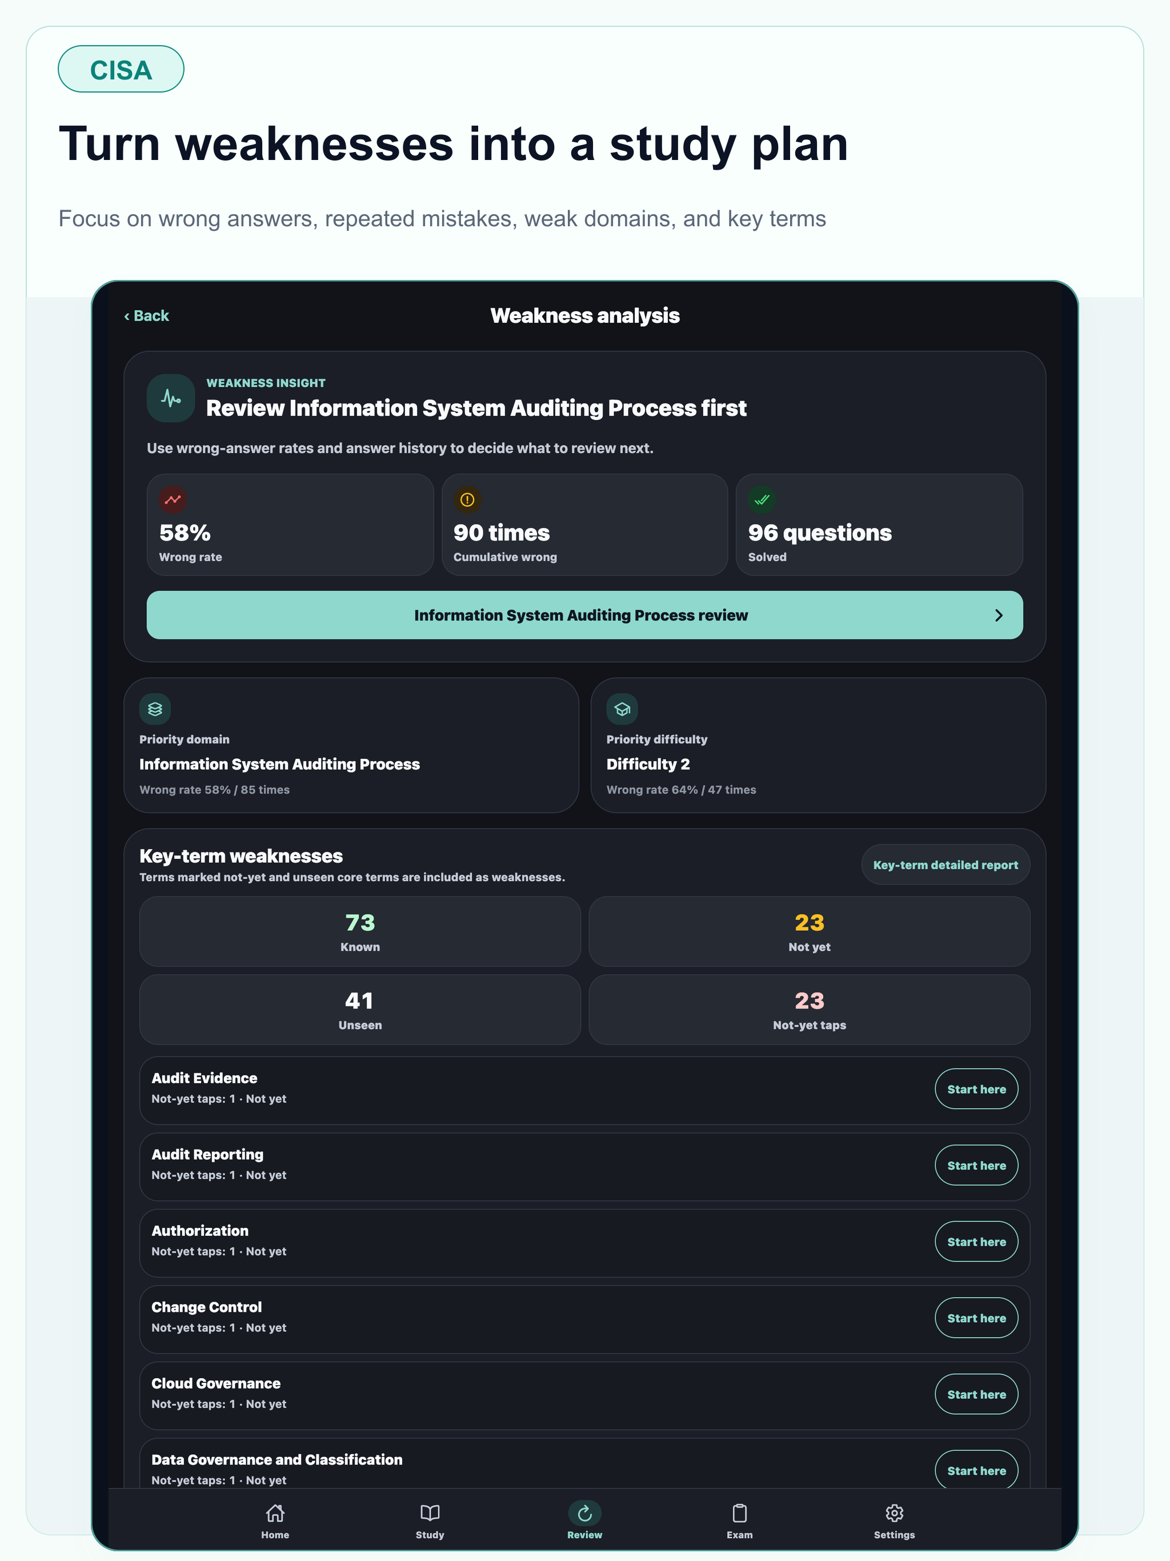Open Information System Auditing Process review
Image resolution: width=1170 pixels, height=1561 pixels.
(x=584, y=615)
